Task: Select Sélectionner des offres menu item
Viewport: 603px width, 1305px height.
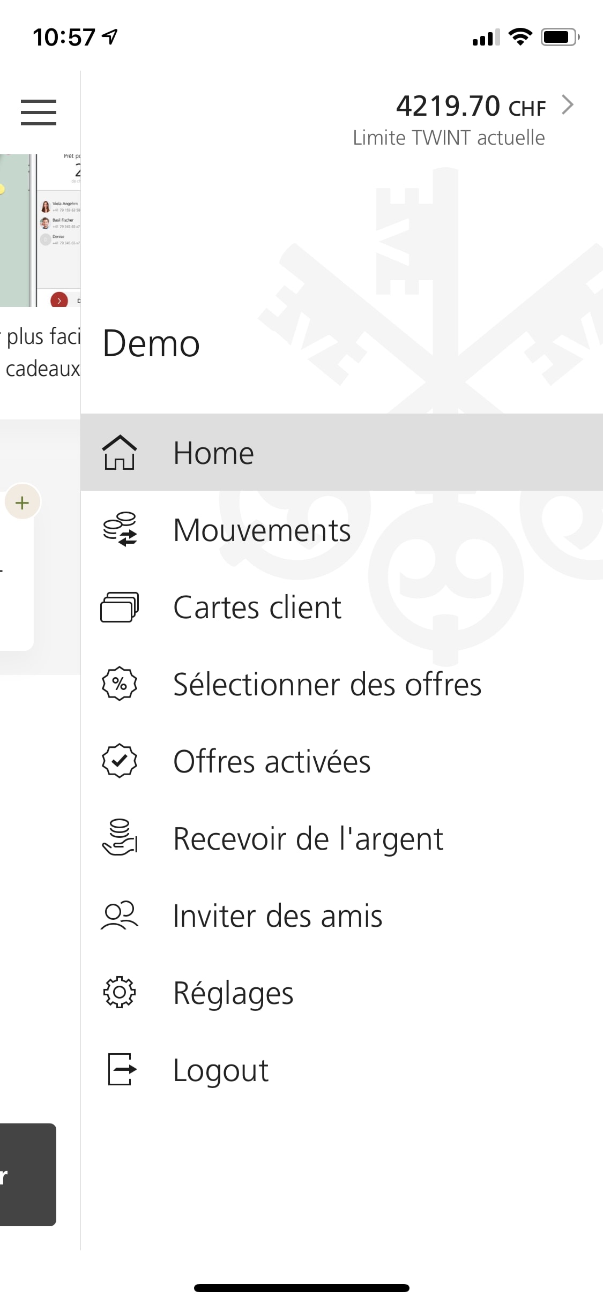Action: (327, 685)
